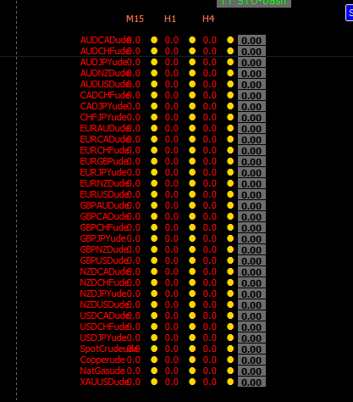The width and height of the screenshot is (353, 402).
Task: Click CADJPY M15 yellow indicator dot
Action: 154,106
